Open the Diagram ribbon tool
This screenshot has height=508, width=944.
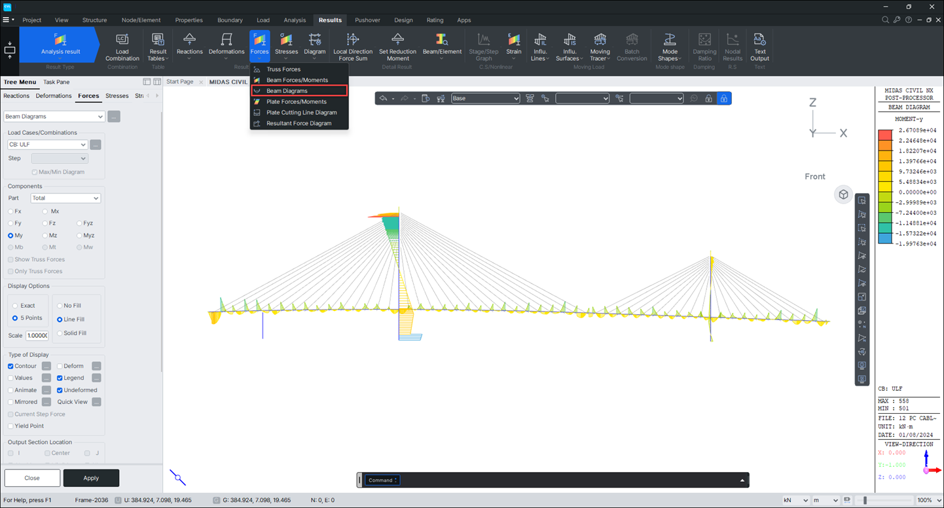[315, 46]
